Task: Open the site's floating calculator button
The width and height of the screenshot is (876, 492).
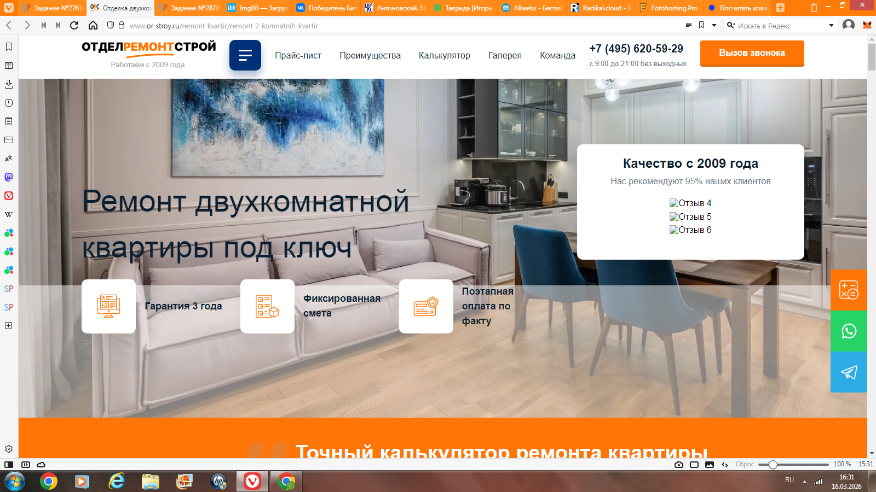Action: click(x=849, y=290)
